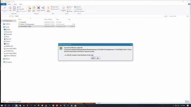Click Select all in the ribbon
The height and width of the screenshot is (107, 191).
[x=78, y=7]
